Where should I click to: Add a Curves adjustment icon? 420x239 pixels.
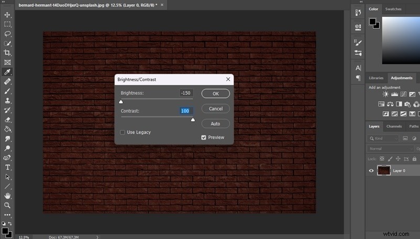[403, 94]
